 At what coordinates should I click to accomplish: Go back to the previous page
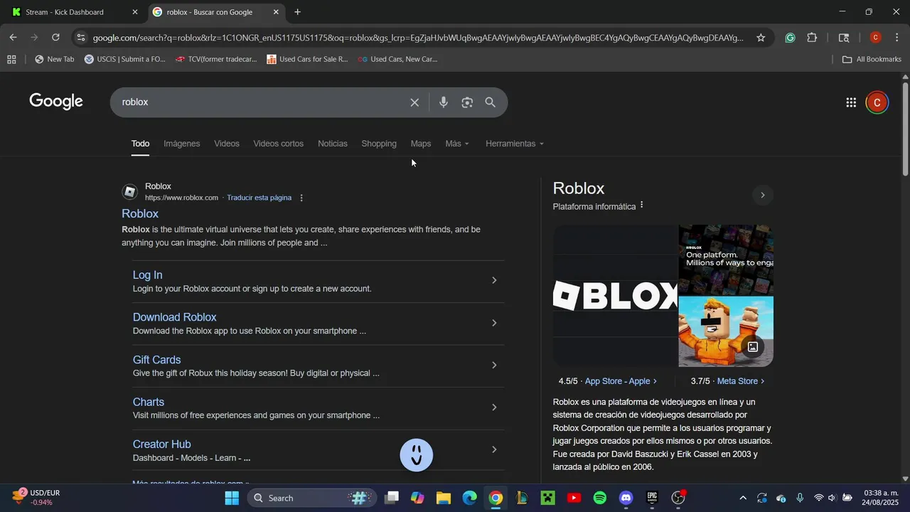[x=13, y=38]
